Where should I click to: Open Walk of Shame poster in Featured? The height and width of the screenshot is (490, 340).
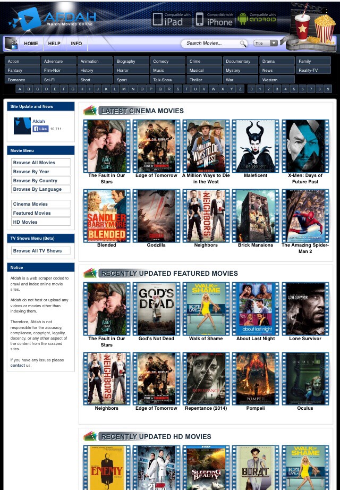[x=206, y=309]
